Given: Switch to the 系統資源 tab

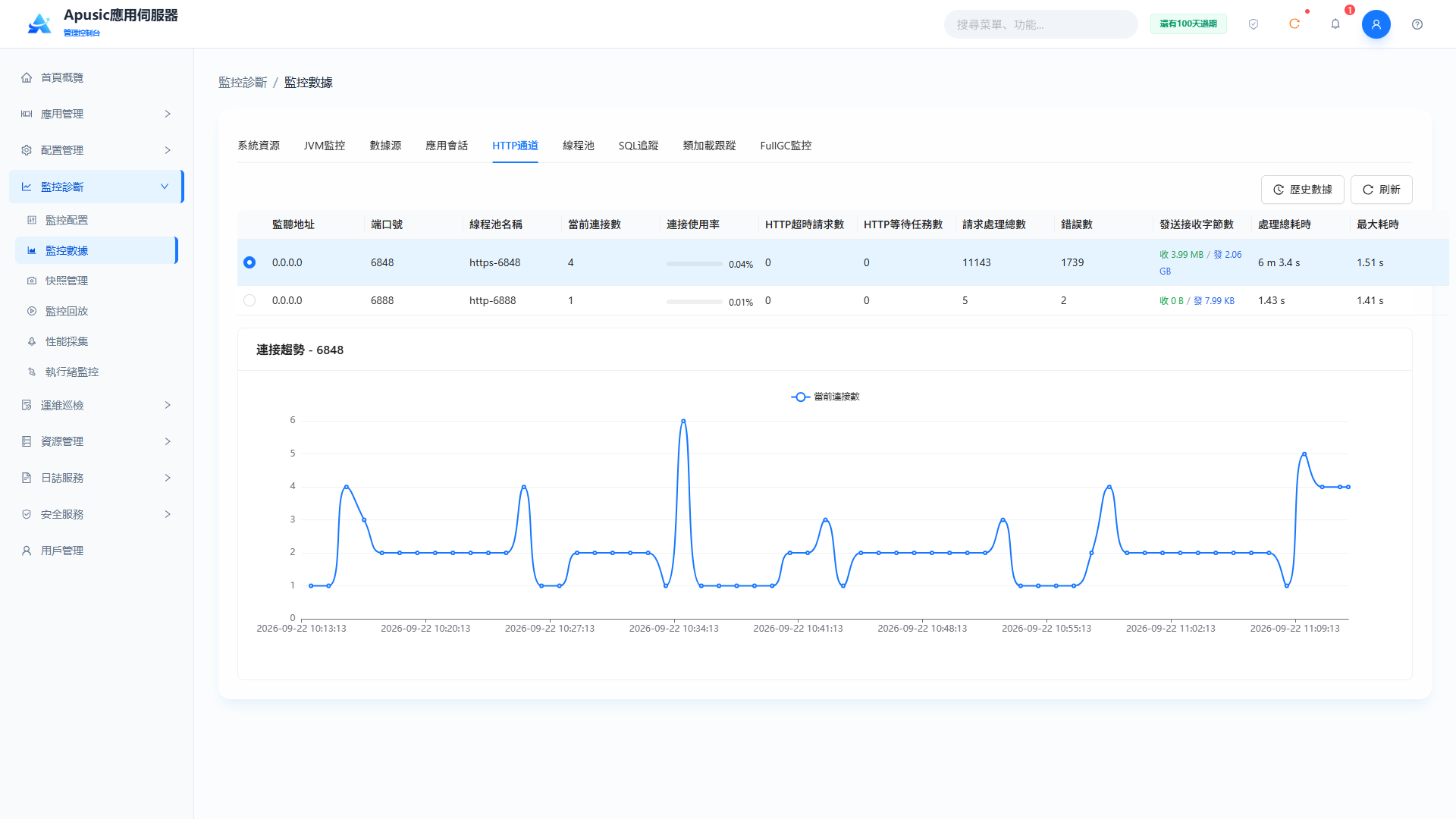Looking at the screenshot, I should click(259, 146).
